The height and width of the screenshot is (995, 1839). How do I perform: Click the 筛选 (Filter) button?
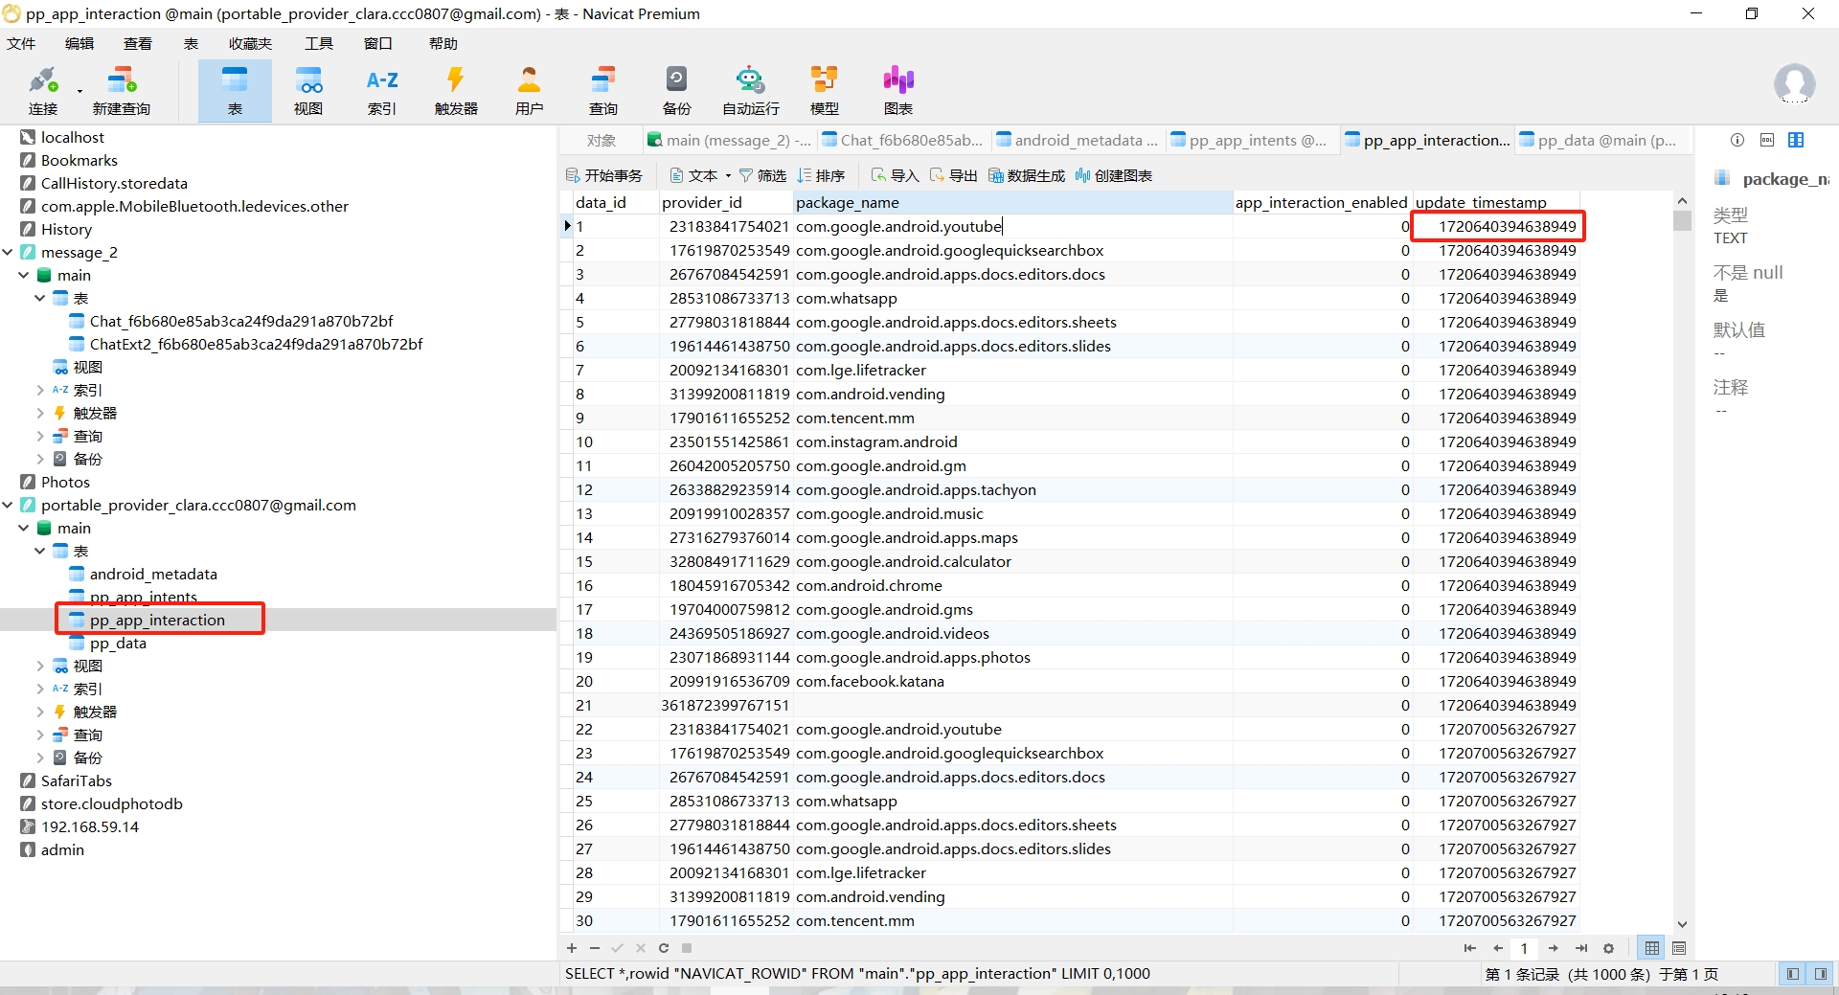pyautogui.click(x=762, y=176)
